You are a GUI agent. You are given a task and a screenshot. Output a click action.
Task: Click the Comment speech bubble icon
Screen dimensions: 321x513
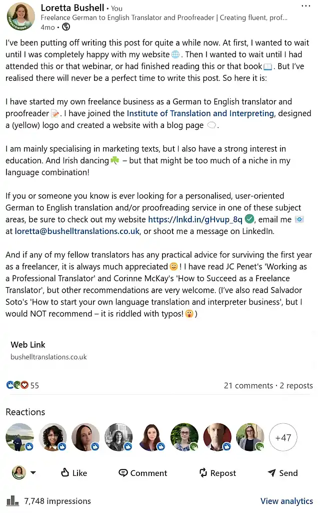coord(123,472)
